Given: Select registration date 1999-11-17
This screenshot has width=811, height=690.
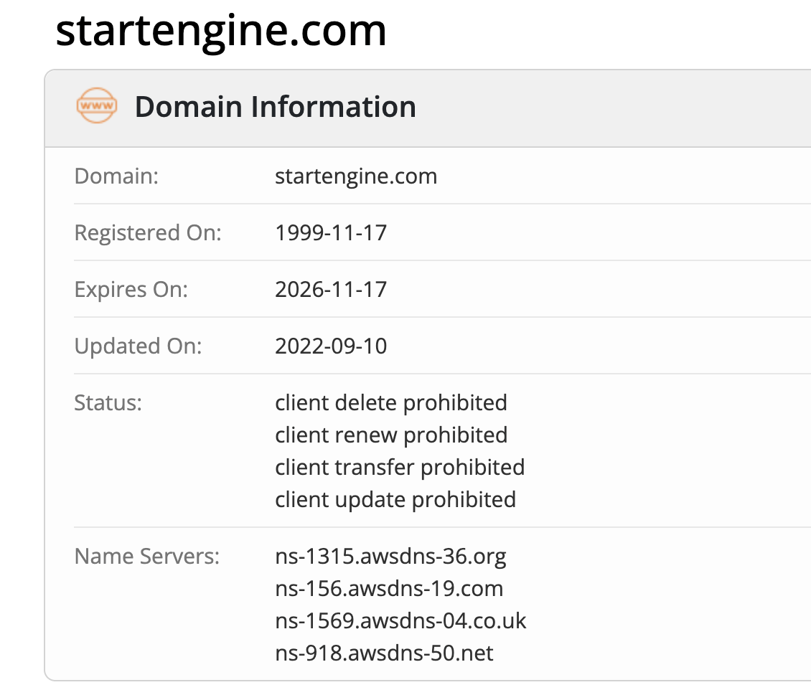Looking at the screenshot, I should point(331,232).
